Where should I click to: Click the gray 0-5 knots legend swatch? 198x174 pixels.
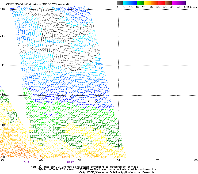pyautogui.click(x=120, y=3)
